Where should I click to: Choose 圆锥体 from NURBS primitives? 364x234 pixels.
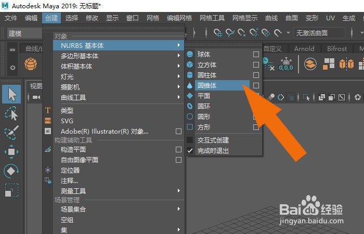[x=222, y=85]
